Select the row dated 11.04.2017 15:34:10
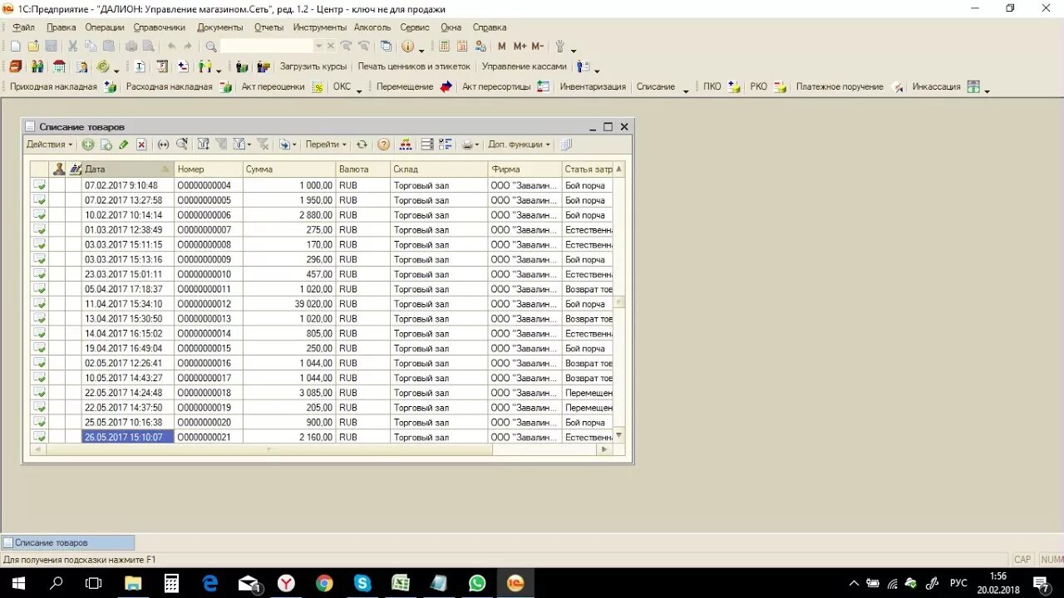Viewport: 1064px width, 598px height. pos(322,304)
